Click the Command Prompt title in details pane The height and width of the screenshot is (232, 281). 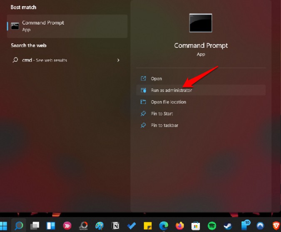pyautogui.click(x=201, y=46)
